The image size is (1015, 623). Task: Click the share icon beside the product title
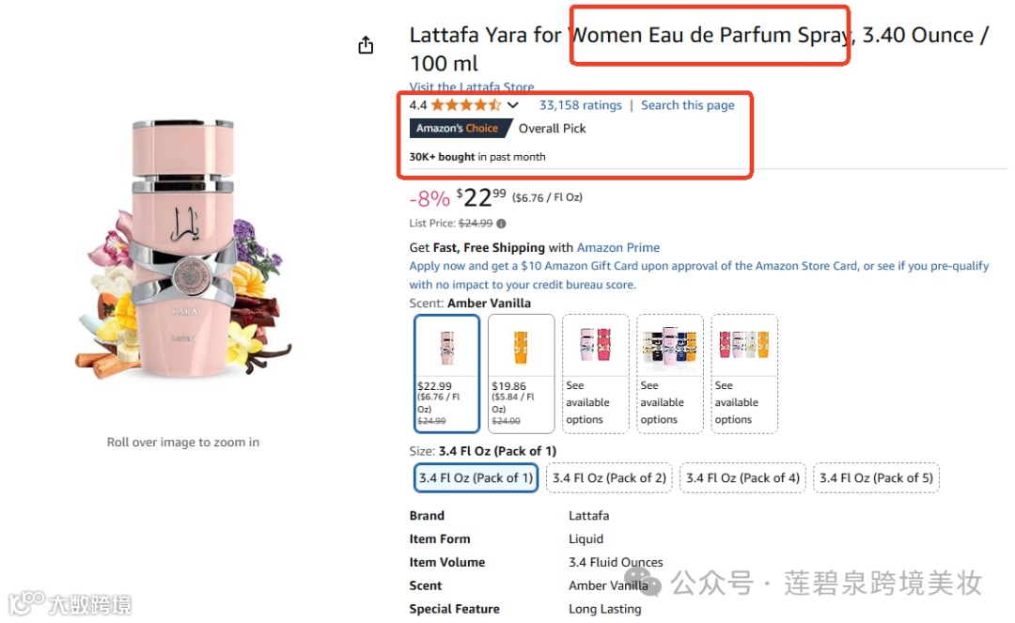(366, 45)
